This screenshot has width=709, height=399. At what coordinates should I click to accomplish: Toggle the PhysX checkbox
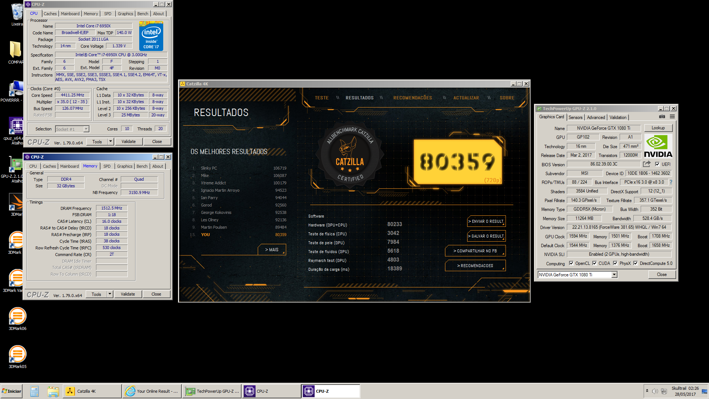tap(615, 263)
